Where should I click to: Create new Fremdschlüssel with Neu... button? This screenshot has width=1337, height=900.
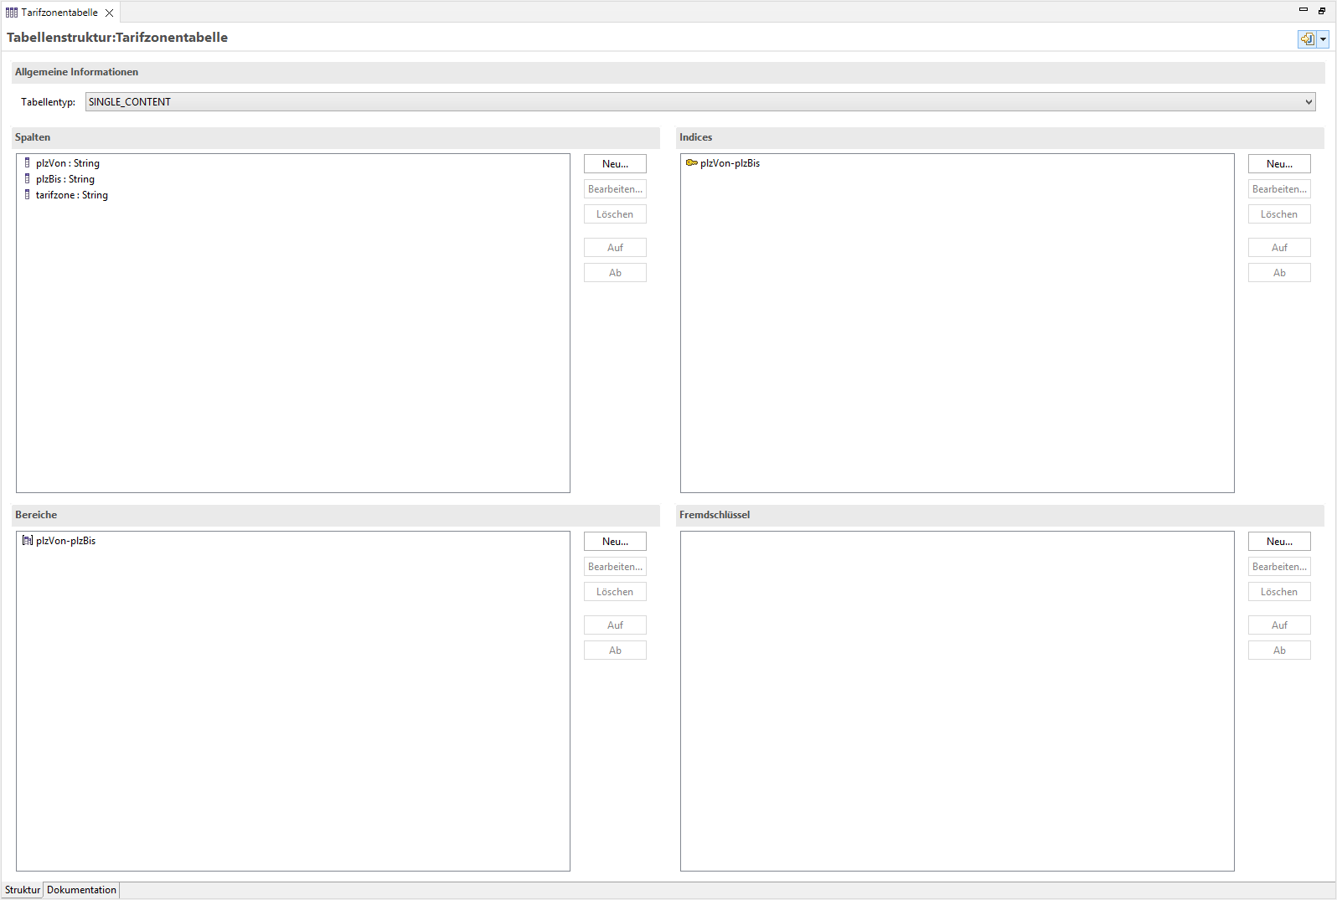[x=1279, y=542]
